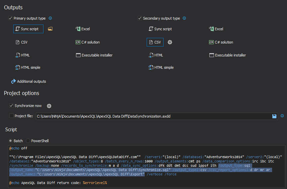Viewport: 287px width, 189px height.
Task: Click '/database1:' parameter in script
Action: pos(193,157)
